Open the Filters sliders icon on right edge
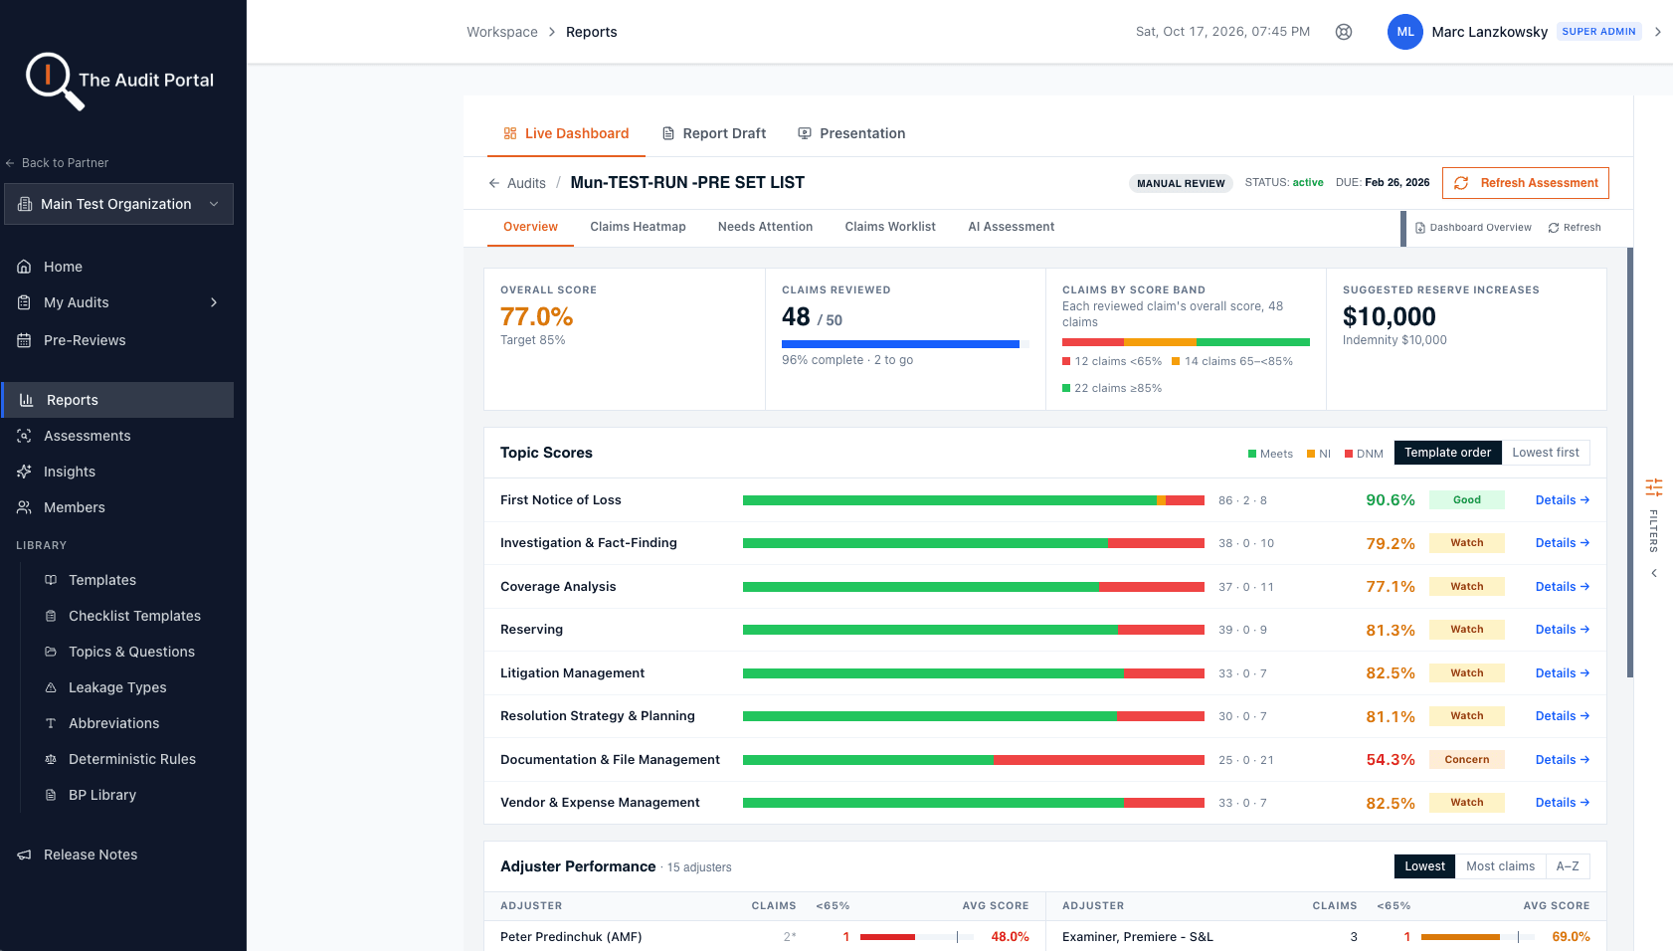The image size is (1673, 951). (x=1654, y=487)
